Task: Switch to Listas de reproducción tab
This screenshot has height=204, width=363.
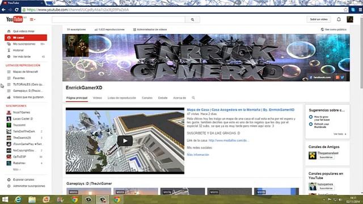Action: (x=122, y=98)
